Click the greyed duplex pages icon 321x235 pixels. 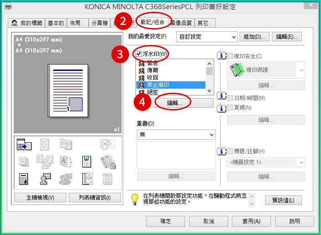click(66, 144)
